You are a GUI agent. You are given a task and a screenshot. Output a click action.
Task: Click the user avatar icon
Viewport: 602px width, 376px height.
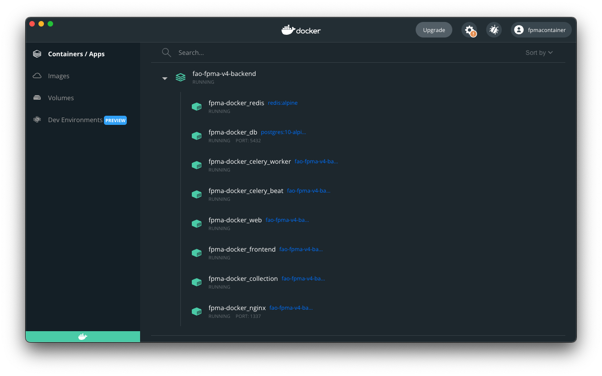tap(519, 30)
